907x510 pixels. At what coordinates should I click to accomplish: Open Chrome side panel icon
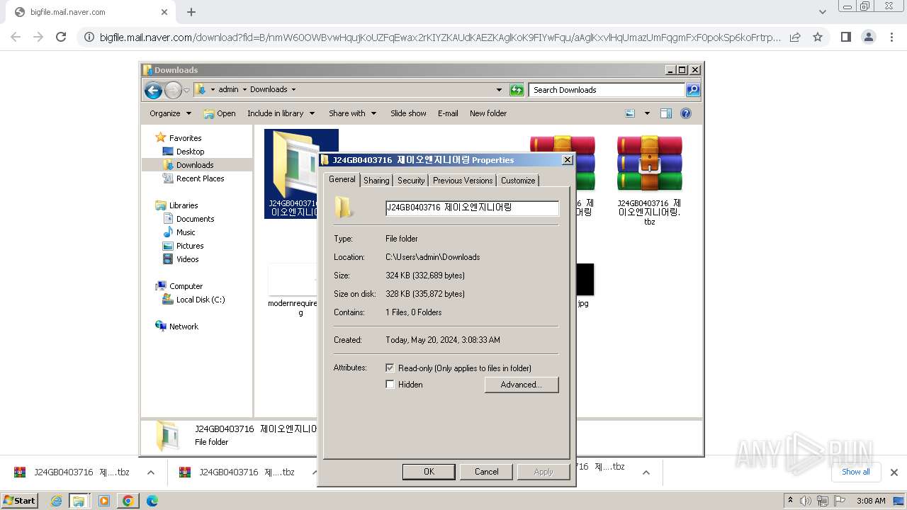pos(845,37)
